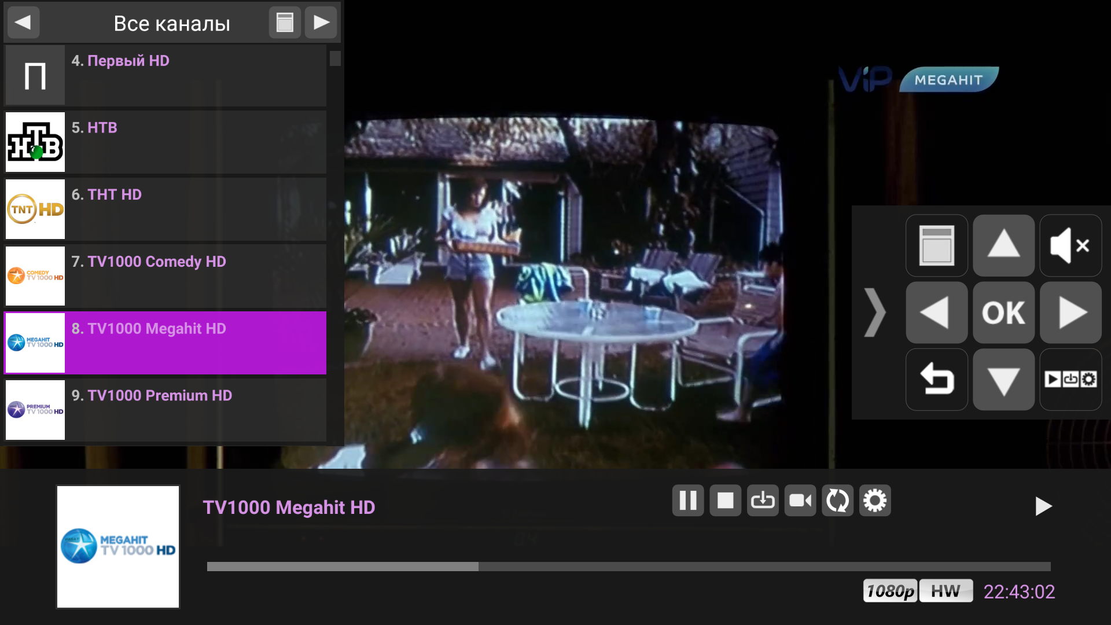Tap the remote pad Left arrow
1111x625 pixels.
(936, 312)
